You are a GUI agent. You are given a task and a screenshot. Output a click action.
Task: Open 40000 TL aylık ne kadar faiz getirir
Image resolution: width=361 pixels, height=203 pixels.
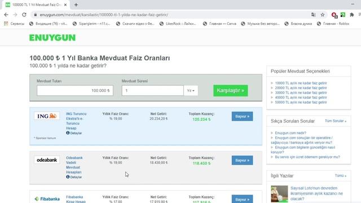click(x=301, y=98)
